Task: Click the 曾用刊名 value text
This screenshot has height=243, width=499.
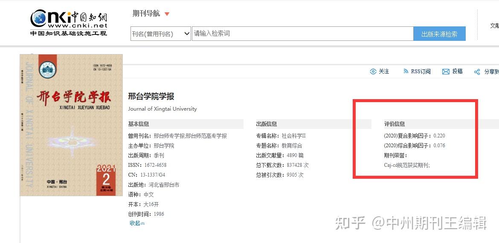Action: coord(190,136)
